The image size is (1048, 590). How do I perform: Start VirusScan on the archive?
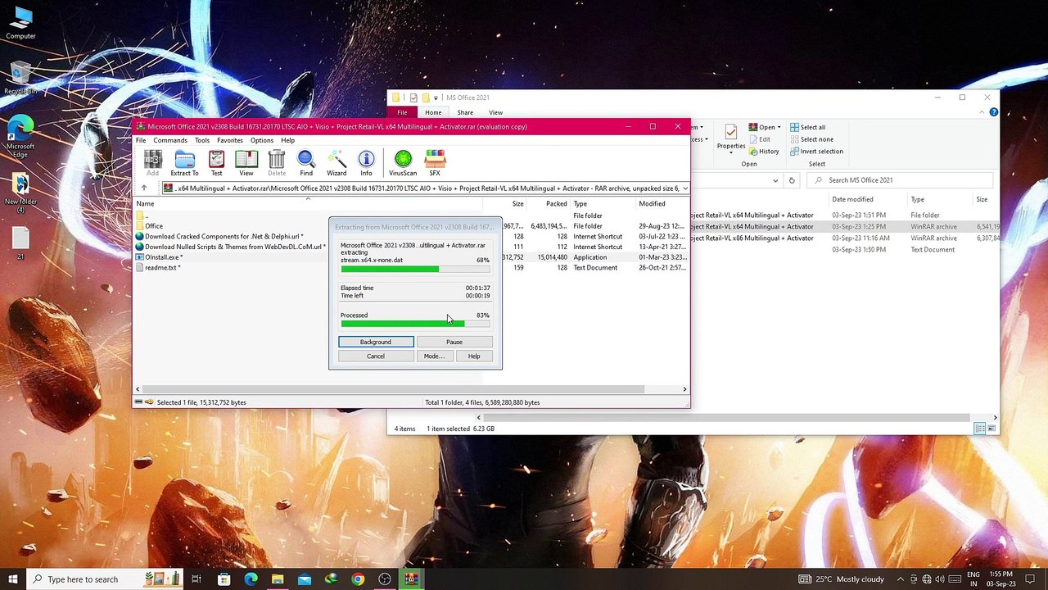(x=403, y=163)
